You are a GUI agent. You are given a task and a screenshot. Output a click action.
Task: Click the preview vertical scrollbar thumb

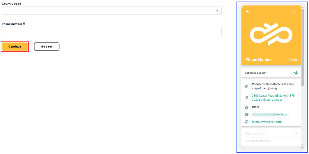click(x=303, y=47)
